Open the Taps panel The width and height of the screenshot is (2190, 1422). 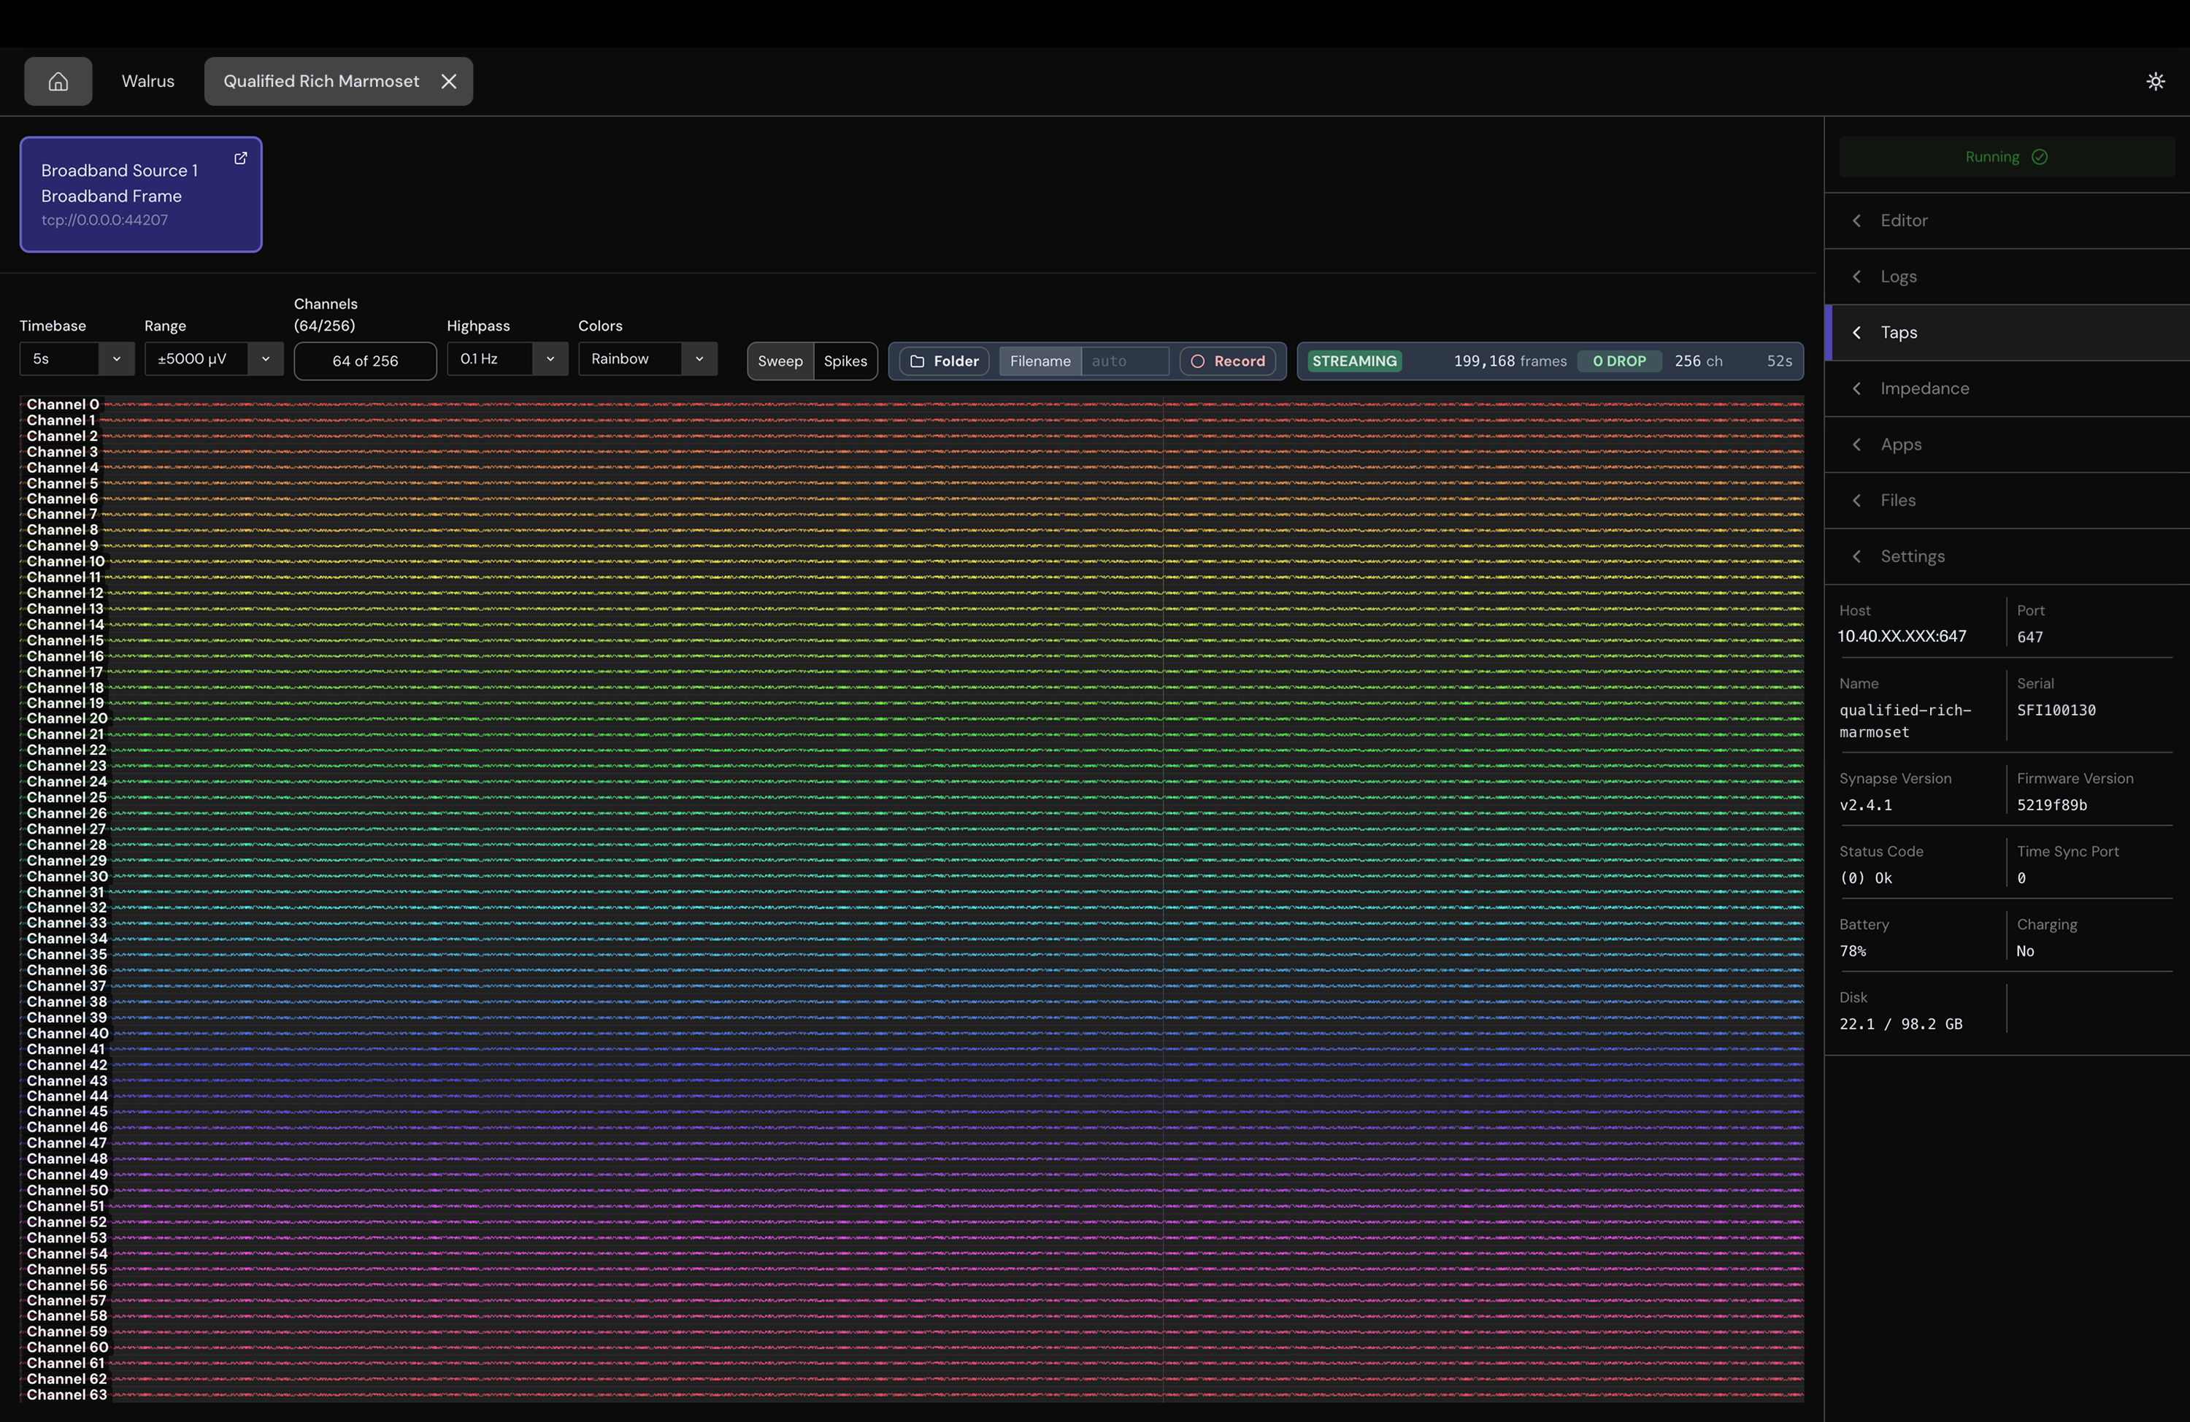pyautogui.click(x=2007, y=332)
